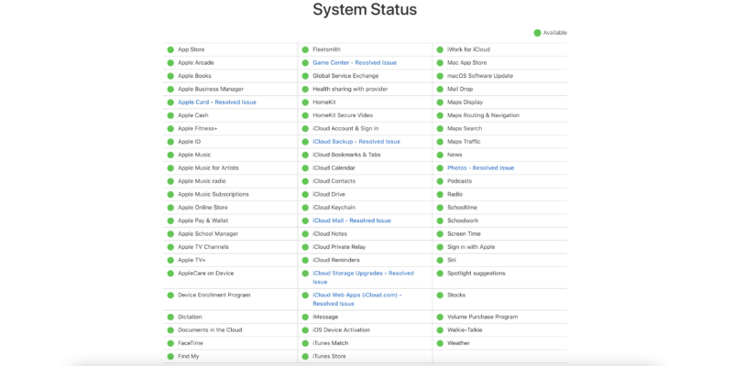Open the Apple Card resolved issue link
This screenshot has height=366, width=733.
[216, 102]
